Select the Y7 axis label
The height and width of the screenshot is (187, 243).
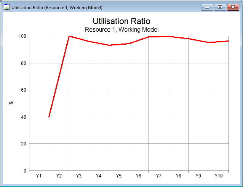[159, 176]
